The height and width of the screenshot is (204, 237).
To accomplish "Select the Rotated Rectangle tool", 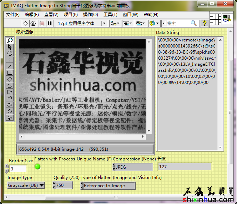I will pyautogui.click(x=10, y=79).
